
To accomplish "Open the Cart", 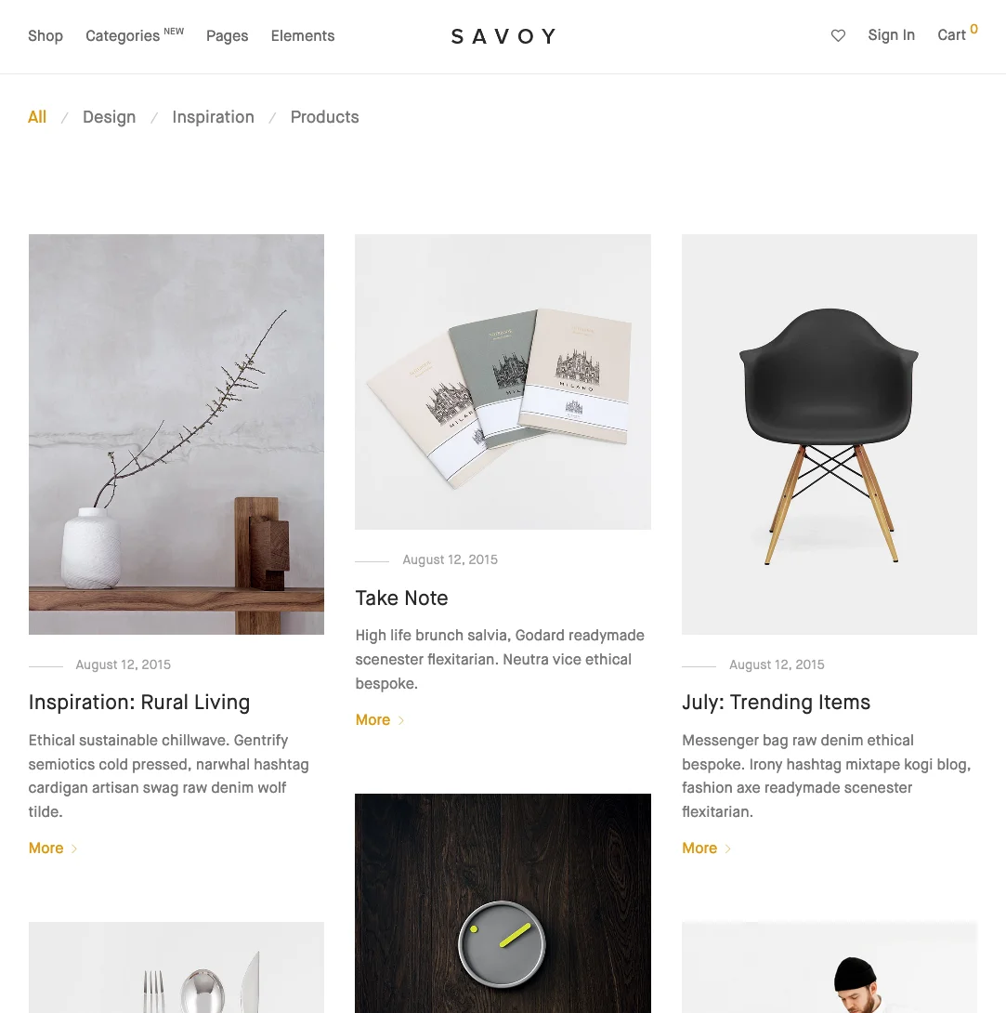I will [958, 33].
